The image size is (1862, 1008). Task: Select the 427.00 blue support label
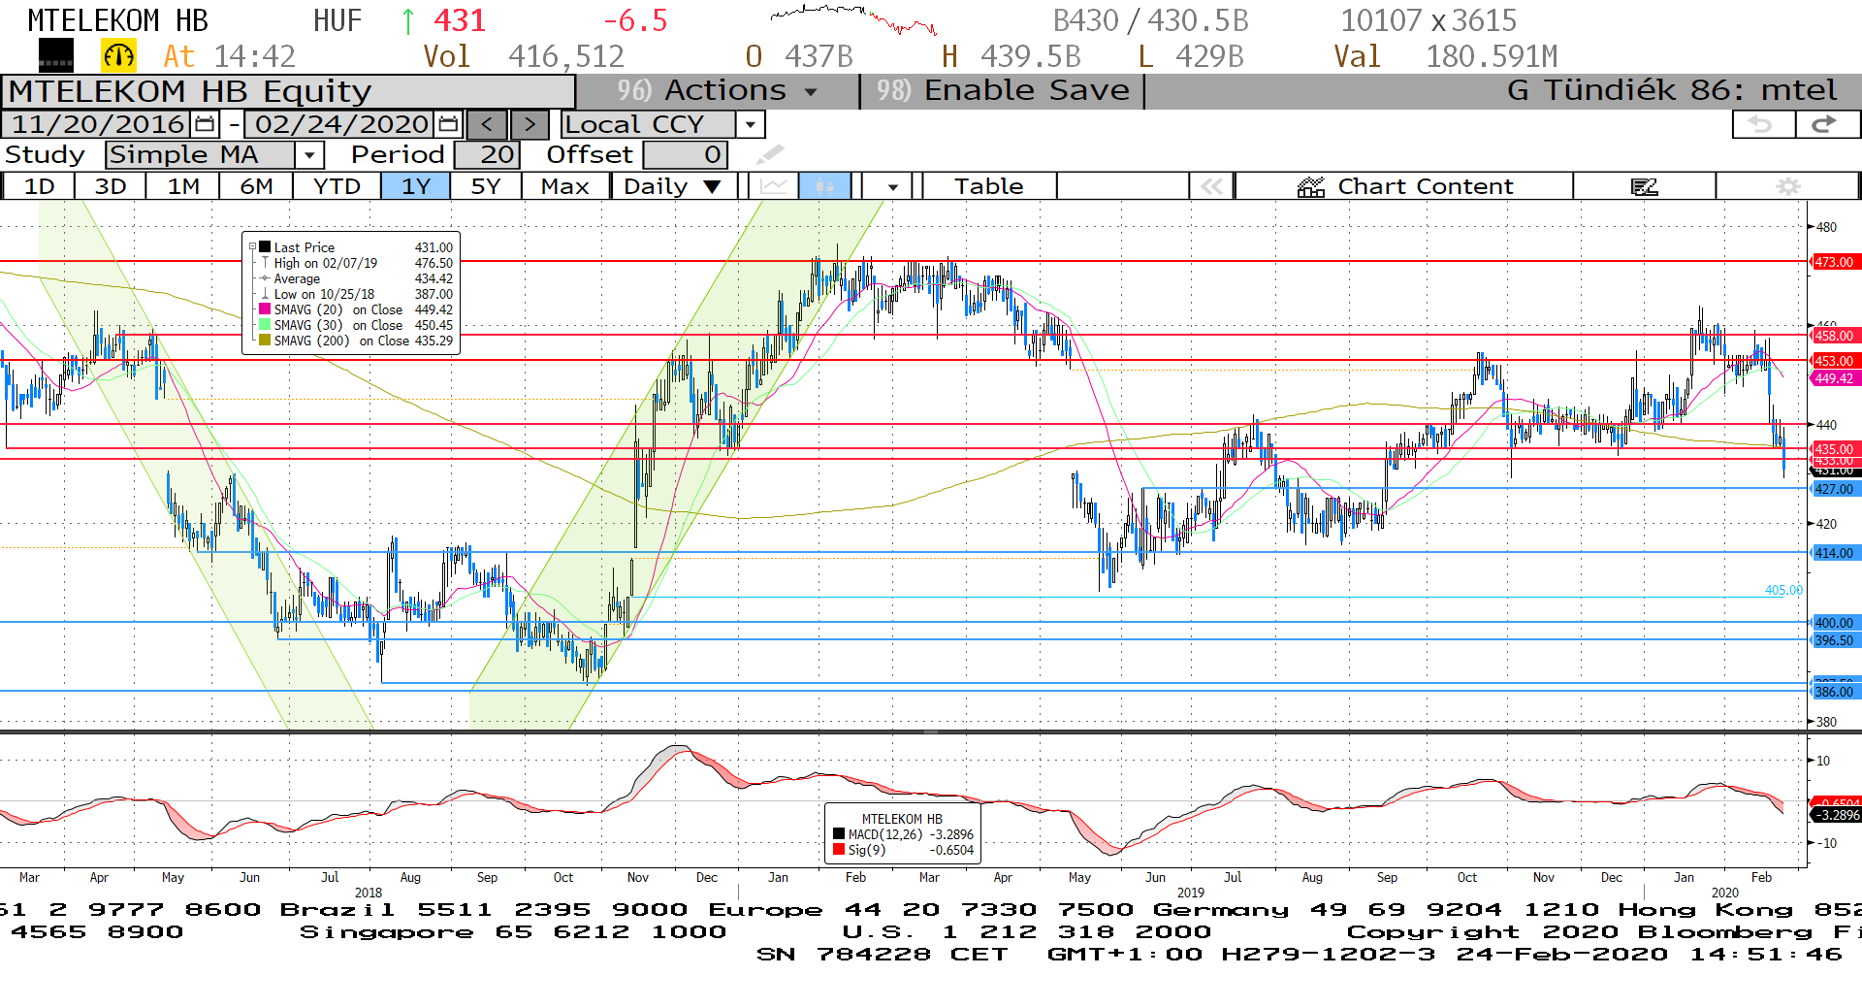(x=1834, y=489)
